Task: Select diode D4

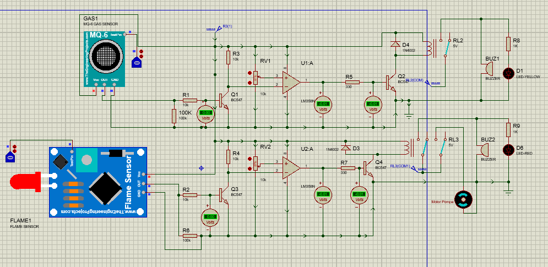Action: (x=395, y=43)
